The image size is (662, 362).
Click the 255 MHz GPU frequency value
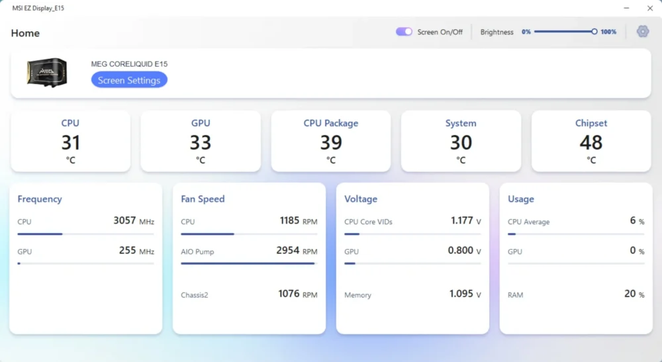[x=136, y=251]
